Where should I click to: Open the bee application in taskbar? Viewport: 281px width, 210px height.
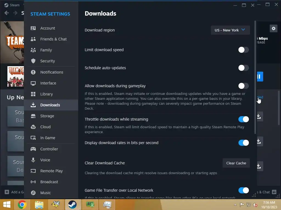[56, 205]
